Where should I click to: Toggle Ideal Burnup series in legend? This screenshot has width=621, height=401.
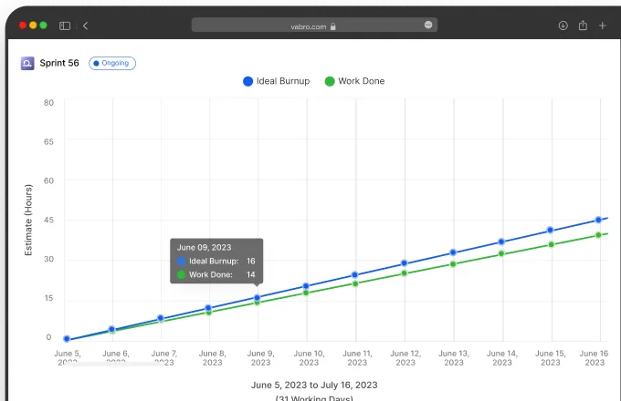276,81
